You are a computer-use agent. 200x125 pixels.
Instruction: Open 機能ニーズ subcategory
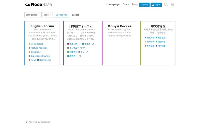click(88, 44)
